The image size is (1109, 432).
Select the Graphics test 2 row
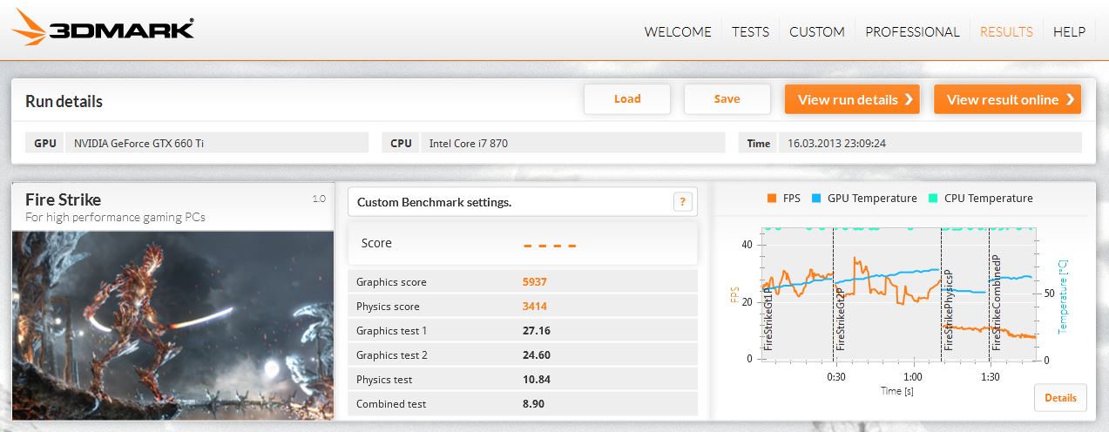tap(523, 355)
